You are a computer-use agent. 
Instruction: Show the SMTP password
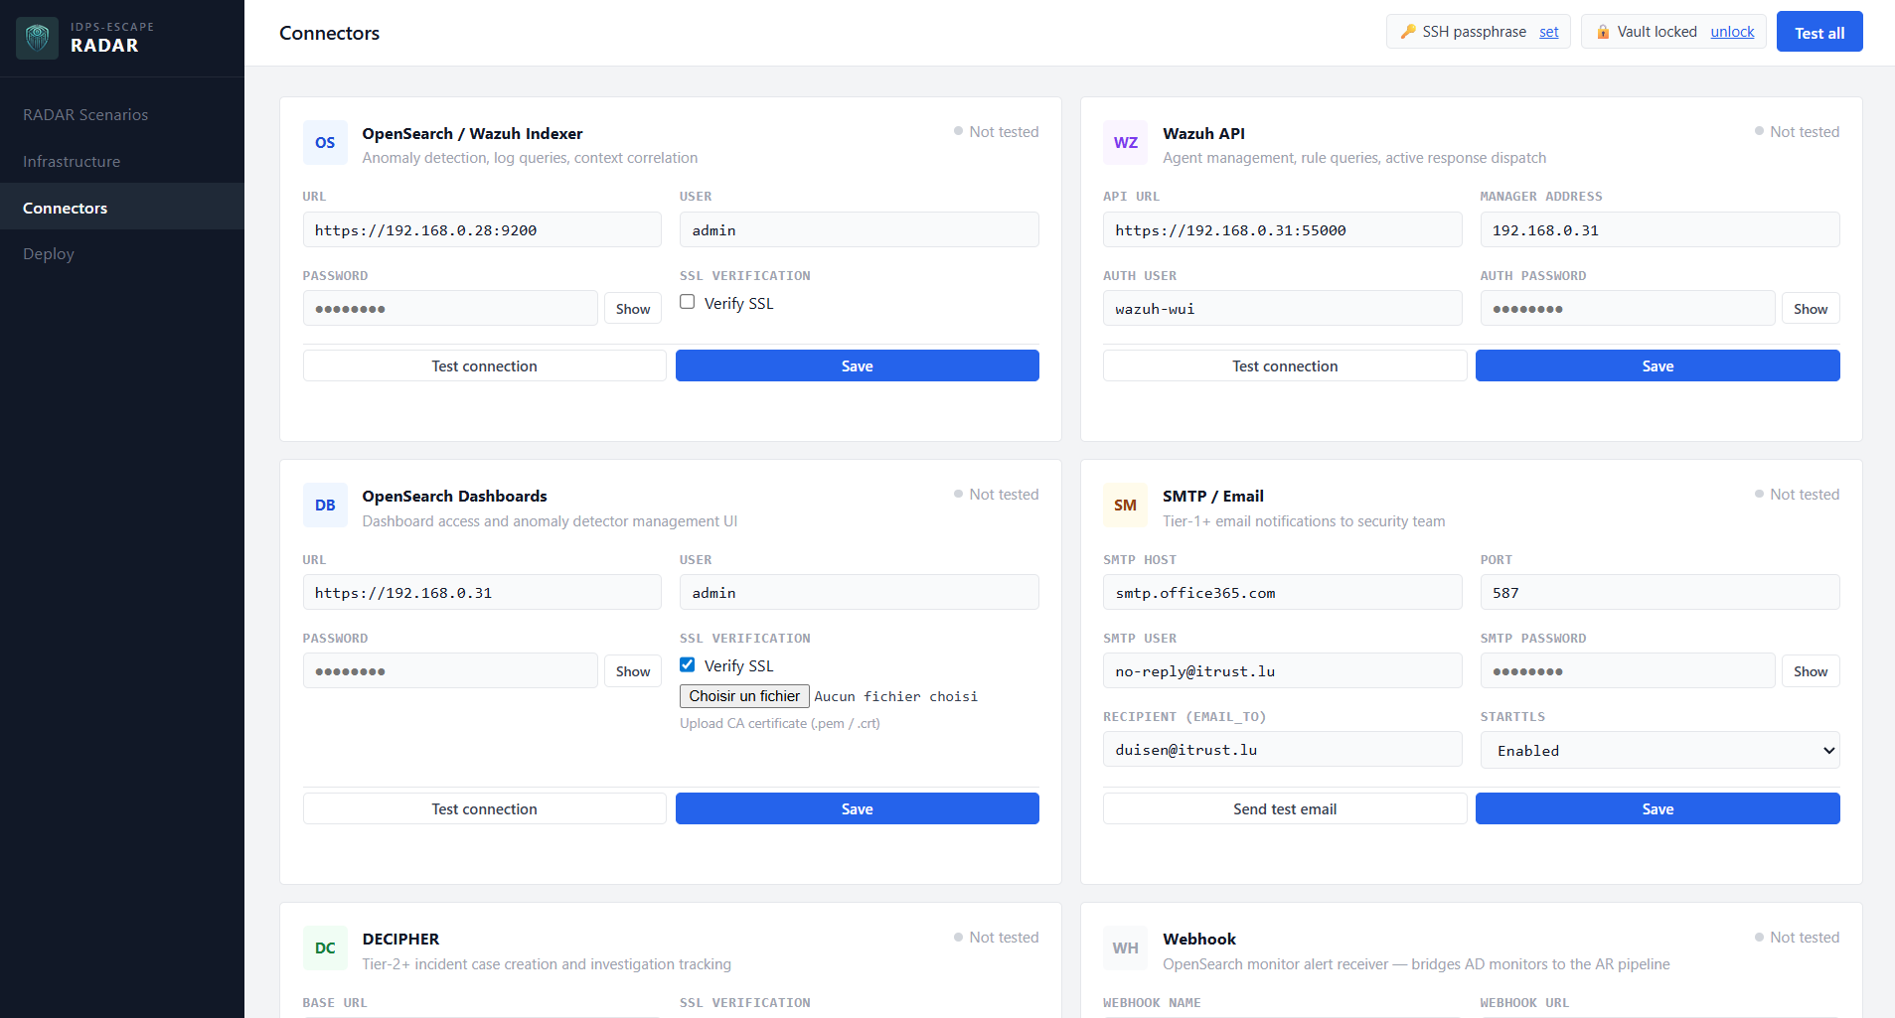point(1811,671)
